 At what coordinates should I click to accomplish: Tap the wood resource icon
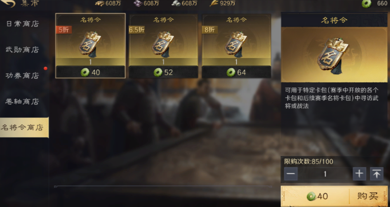[100, 4]
